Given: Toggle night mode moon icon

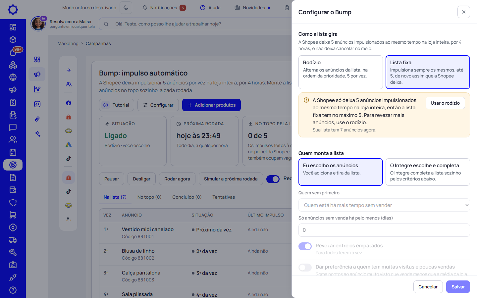Looking at the screenshot, I should [x=126, y=8].
